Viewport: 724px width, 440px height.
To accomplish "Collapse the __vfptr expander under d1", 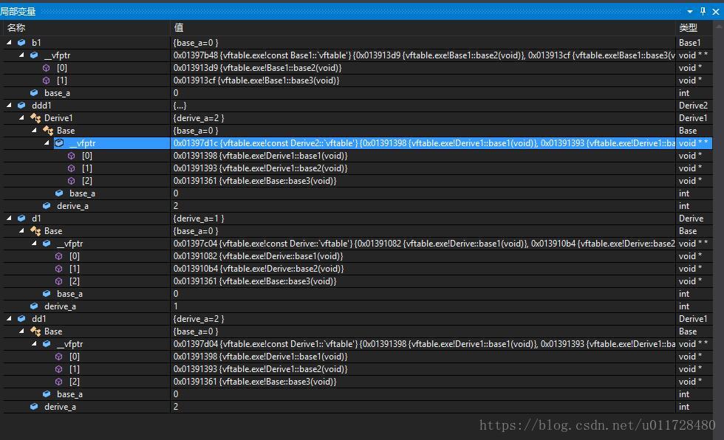I will (34, 243).
